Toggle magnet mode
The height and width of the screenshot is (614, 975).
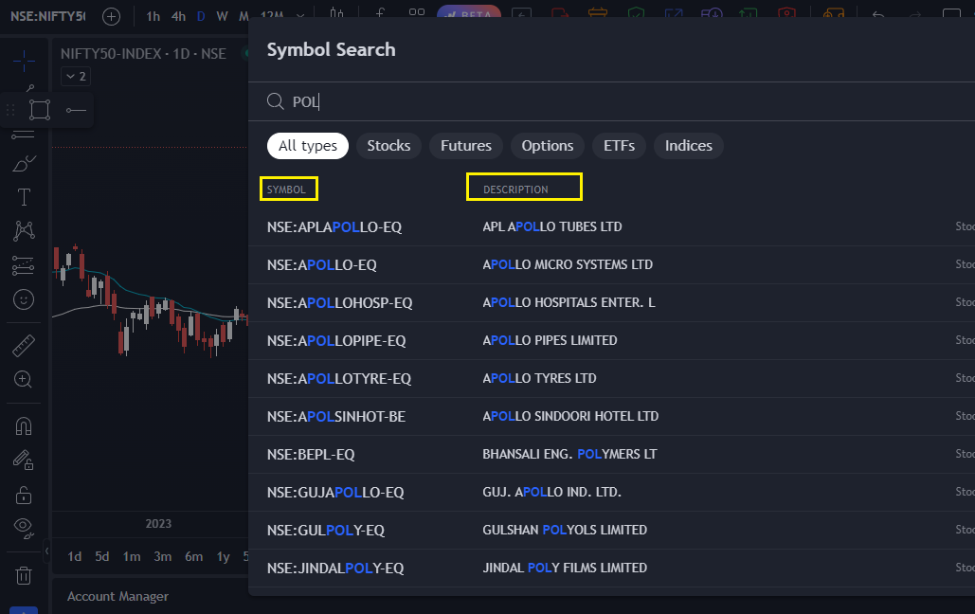point(24,426)
